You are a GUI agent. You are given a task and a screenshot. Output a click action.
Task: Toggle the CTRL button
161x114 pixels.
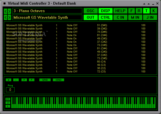[105, 17]
